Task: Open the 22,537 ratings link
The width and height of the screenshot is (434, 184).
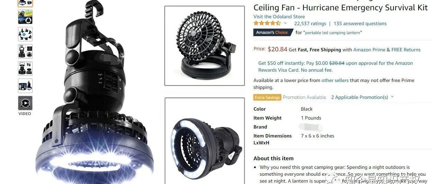Action: [310, 23]
